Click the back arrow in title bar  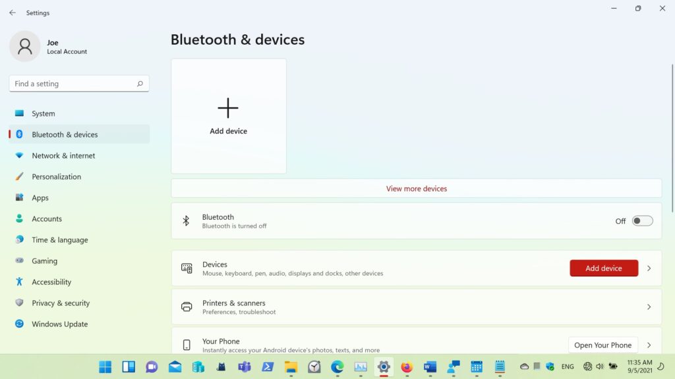[13, 13]
